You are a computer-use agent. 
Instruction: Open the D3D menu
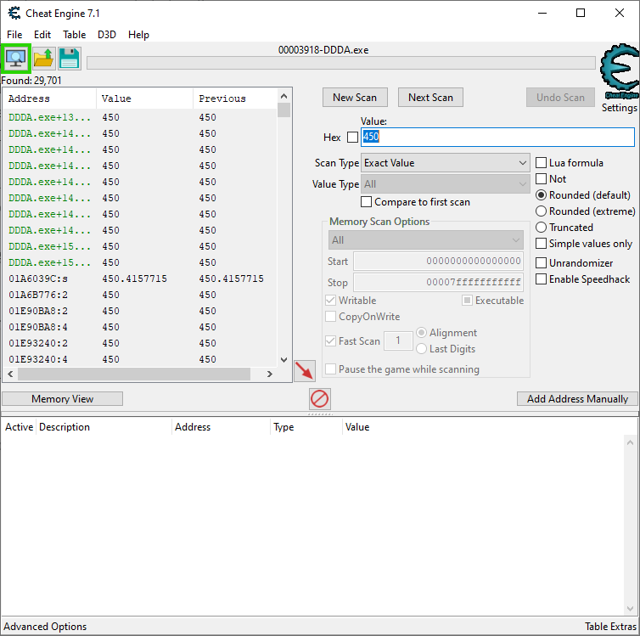[x=107, y=35]
